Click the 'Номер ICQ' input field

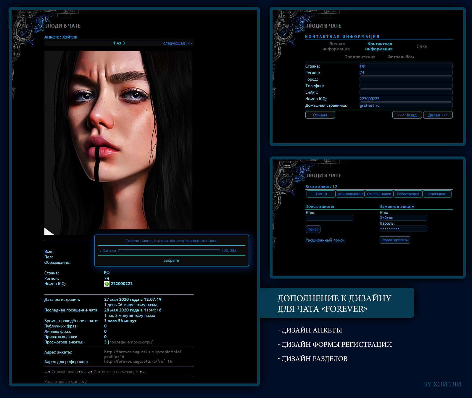click(x=406, y=99)
